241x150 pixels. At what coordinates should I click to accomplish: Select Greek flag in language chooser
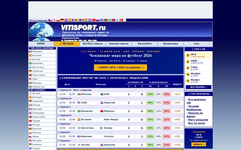coord(102,20)
